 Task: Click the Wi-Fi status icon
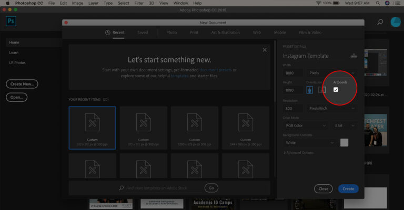click(318, 3)
